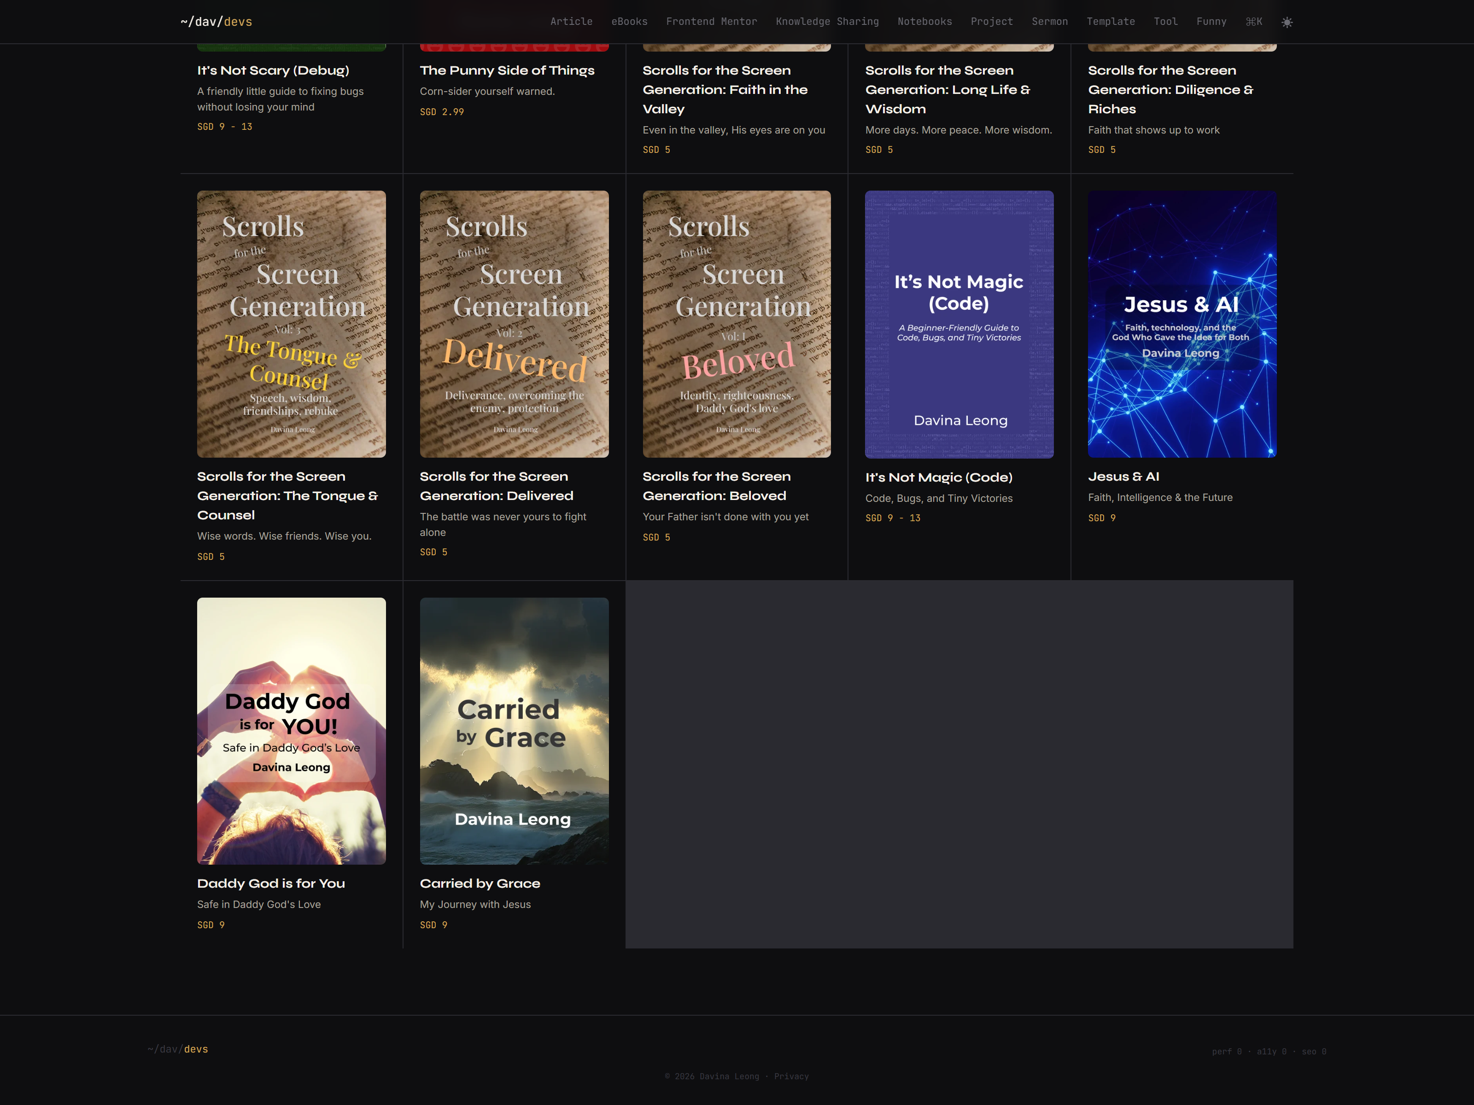The width and height of the screenshot is (1474, 1105).
Task: Click 'Safe in Daddy God's Love' text below title
Action: point(259,905)
